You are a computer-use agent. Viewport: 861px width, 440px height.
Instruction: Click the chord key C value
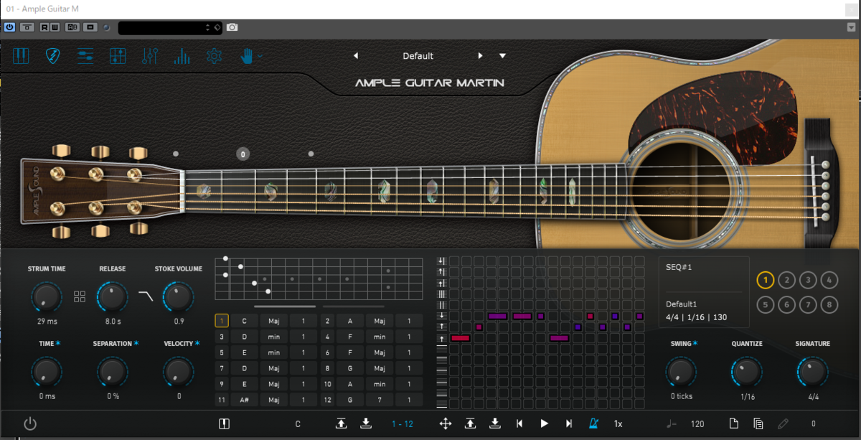(x=298, y=423)
